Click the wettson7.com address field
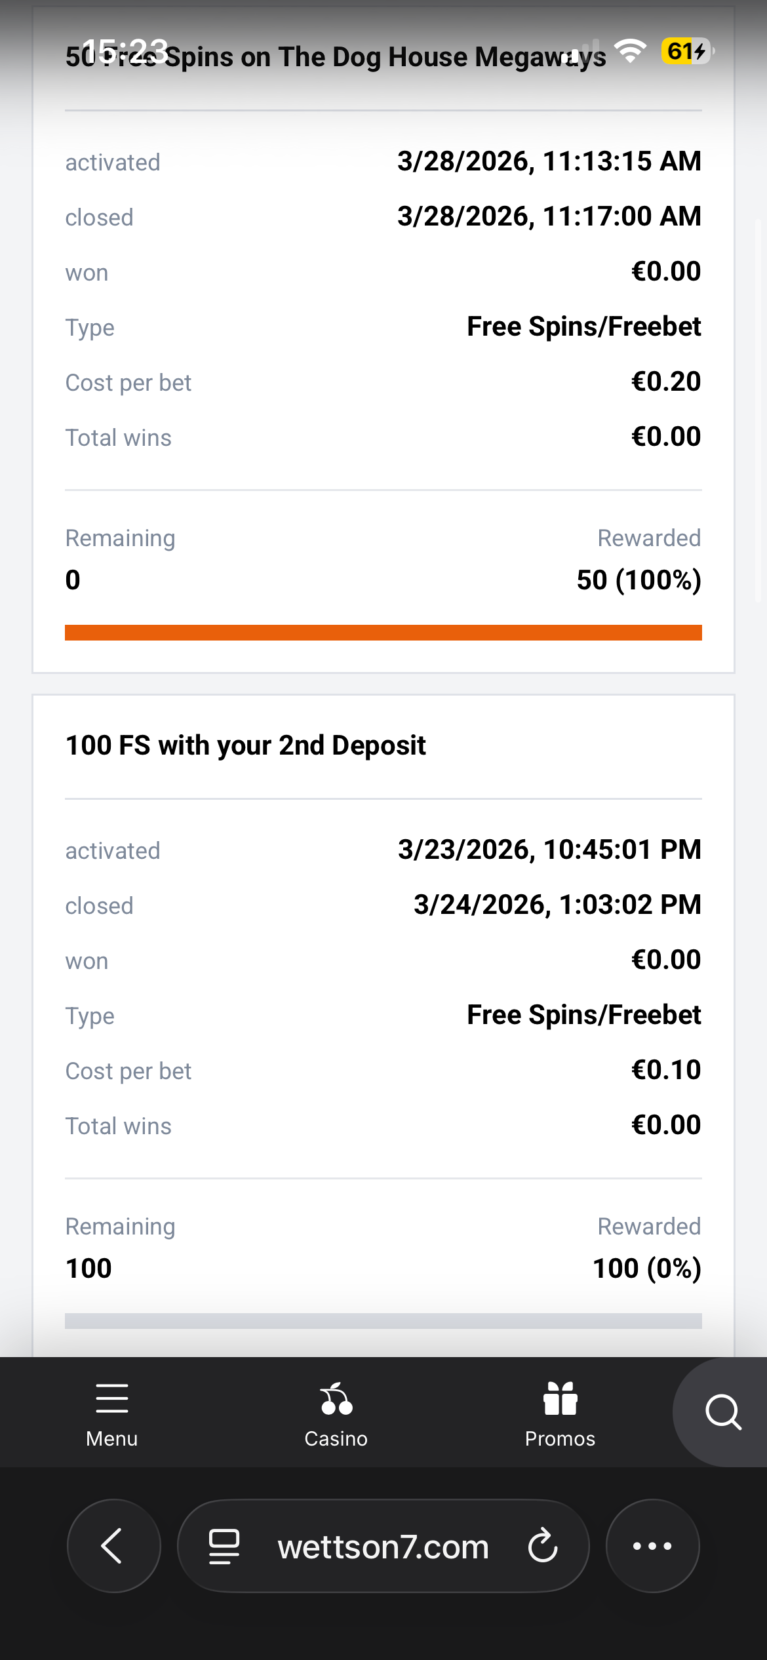767x1660 pixels. point(383,1546)
